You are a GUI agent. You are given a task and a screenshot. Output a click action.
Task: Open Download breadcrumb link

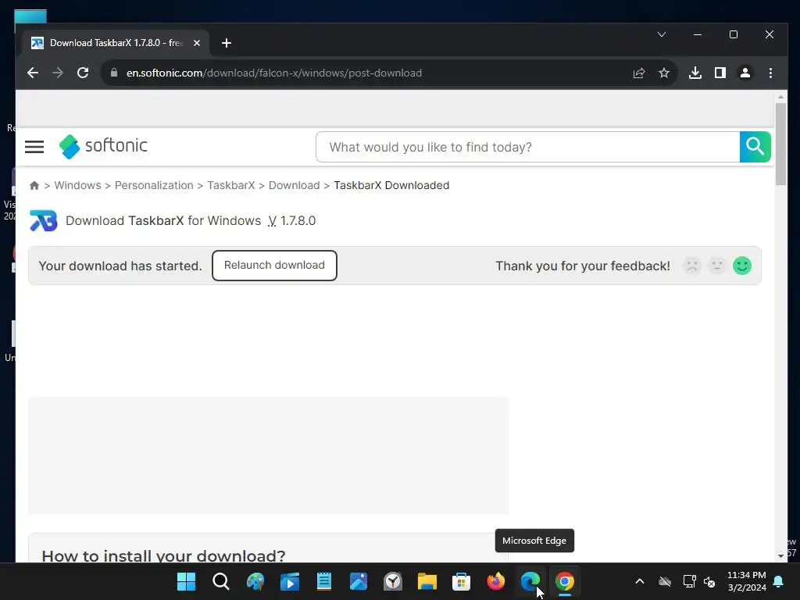click(x=295, y=185)
